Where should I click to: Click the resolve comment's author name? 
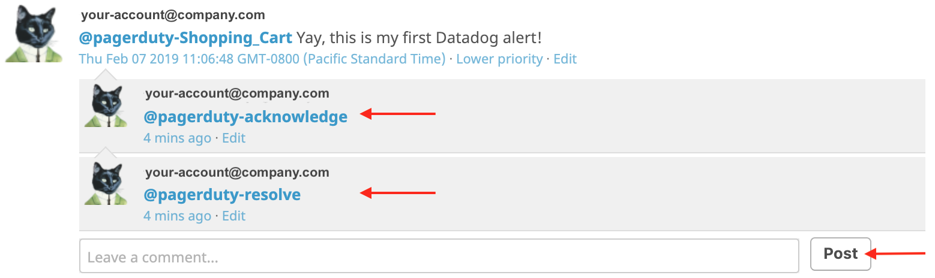click(236, 173)
